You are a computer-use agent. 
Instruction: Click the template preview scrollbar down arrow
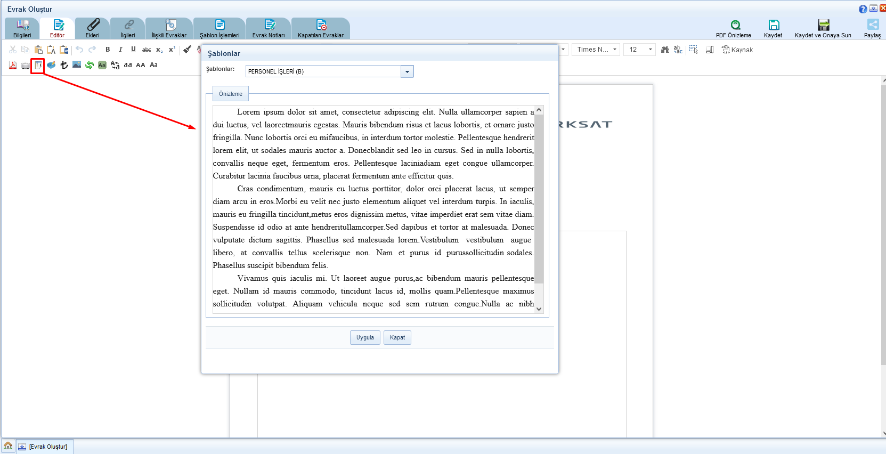coord(539,309)
